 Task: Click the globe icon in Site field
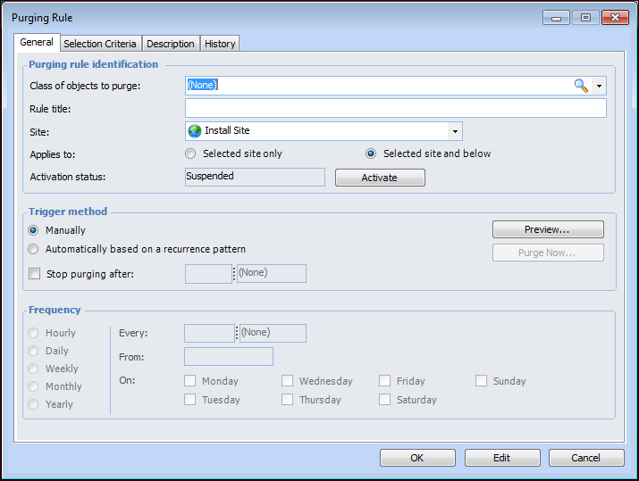coord(195,131)
